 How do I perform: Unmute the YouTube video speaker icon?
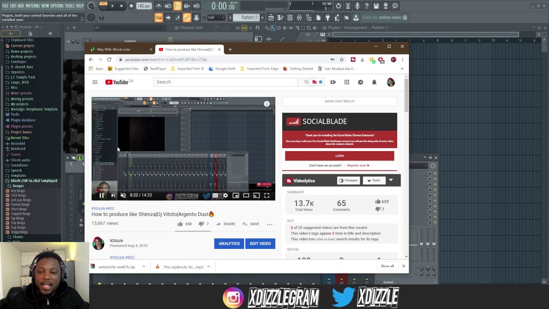pos(123,195)
